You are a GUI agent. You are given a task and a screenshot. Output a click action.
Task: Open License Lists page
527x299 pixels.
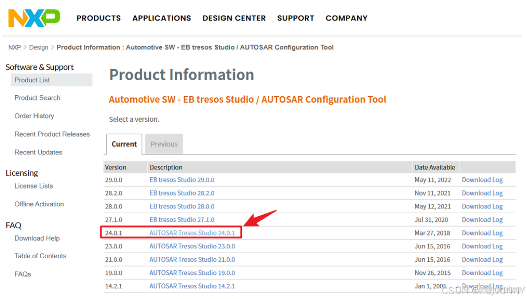pos(33,186)
